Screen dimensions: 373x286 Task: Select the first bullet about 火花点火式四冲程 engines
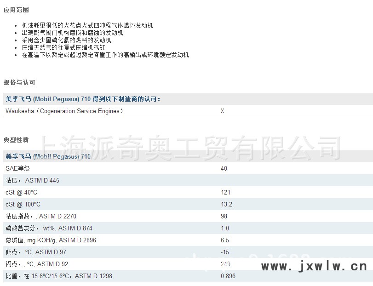(x=87, y=26)
